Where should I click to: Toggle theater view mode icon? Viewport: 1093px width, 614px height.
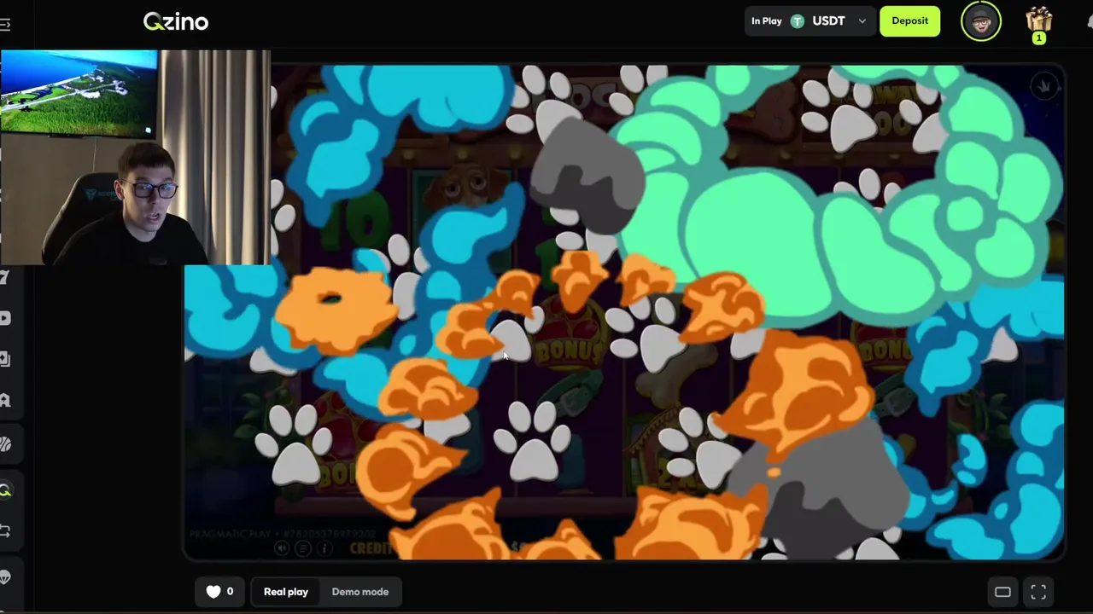1002,592
